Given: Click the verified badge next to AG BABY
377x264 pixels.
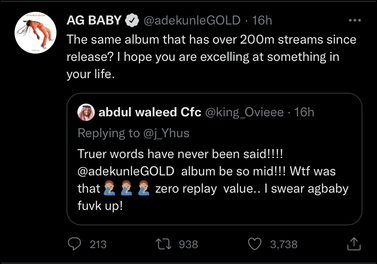Looking at the screenshot, I should click(x=132, y=20).
